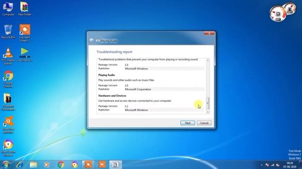Image resolution: width=302 pixels, height=169 pixels.
Task: Click the small memory meter gadget
Action: pos(290,9)
